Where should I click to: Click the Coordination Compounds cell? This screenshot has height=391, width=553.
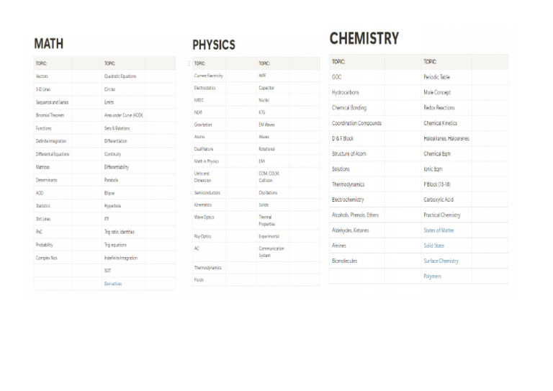point(356,123)
